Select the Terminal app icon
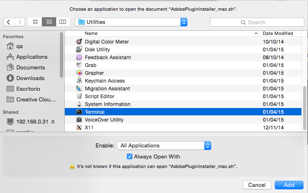Viewport: 308px width, 193px height. tap(79, 112)
